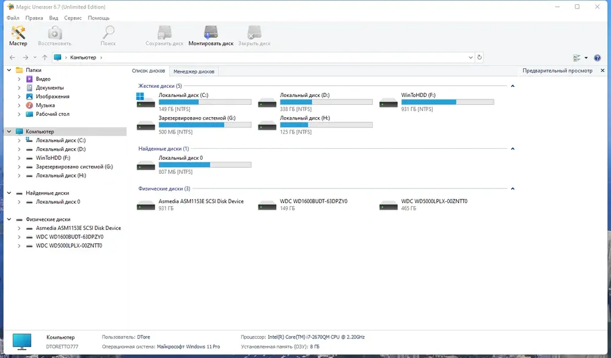The image size is (611, 358).
Task: Open the Сервис menu
Action: 73,18
